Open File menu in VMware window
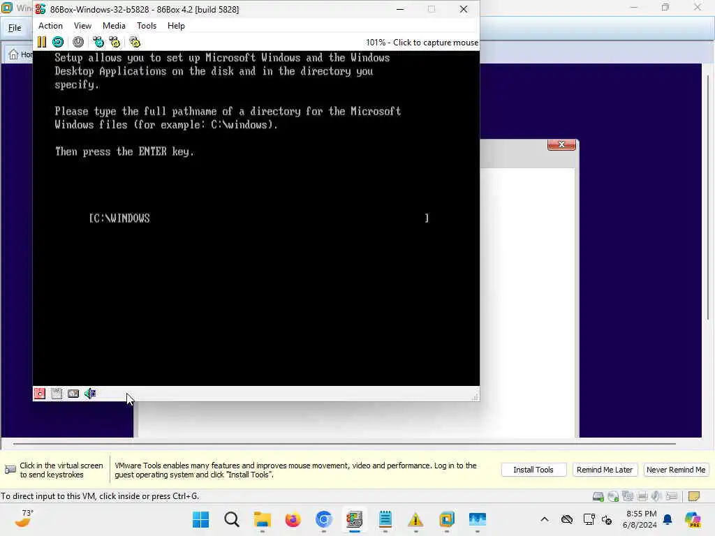715x536 pixels. click(15, 28)
